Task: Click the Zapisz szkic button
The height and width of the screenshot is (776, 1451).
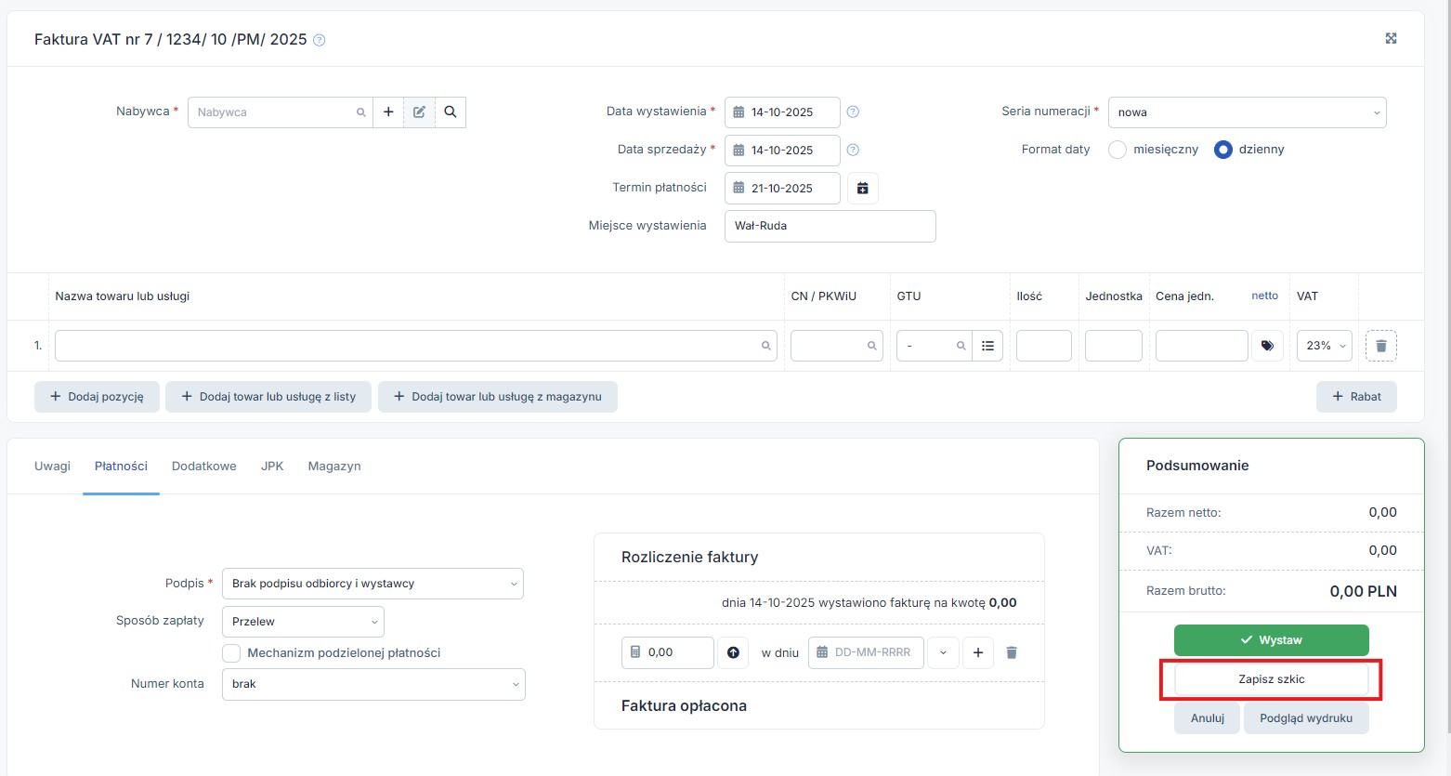Action: point(1271,679)
